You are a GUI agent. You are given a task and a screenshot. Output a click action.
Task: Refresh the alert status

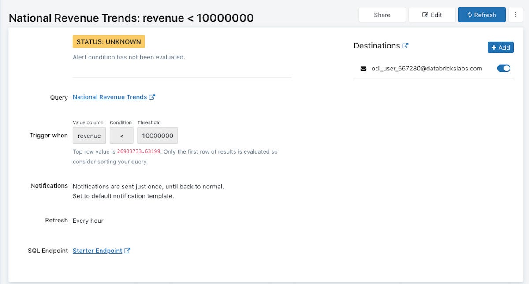click(x=482, y=15)
